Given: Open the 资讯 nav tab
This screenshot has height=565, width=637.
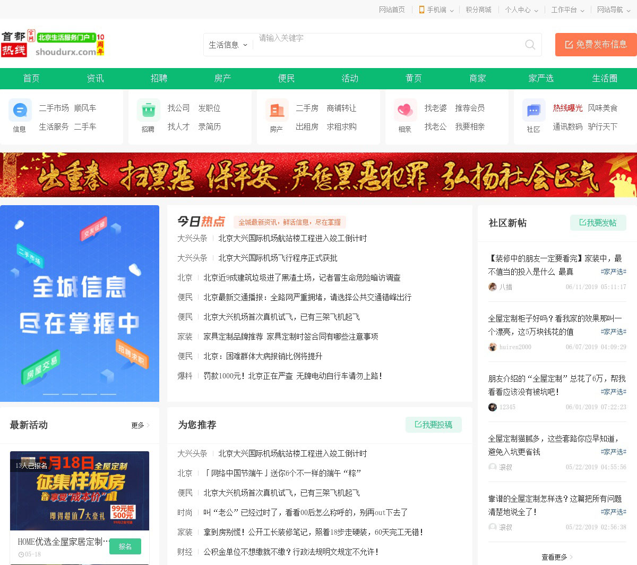Looking at the screenshot, I should coord(96,78).
